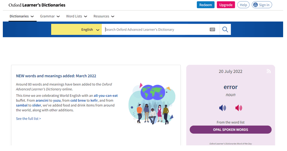Play the blue British pronunciation audio
The width and height of the screenshot is (287, 151).
point(223,108)
